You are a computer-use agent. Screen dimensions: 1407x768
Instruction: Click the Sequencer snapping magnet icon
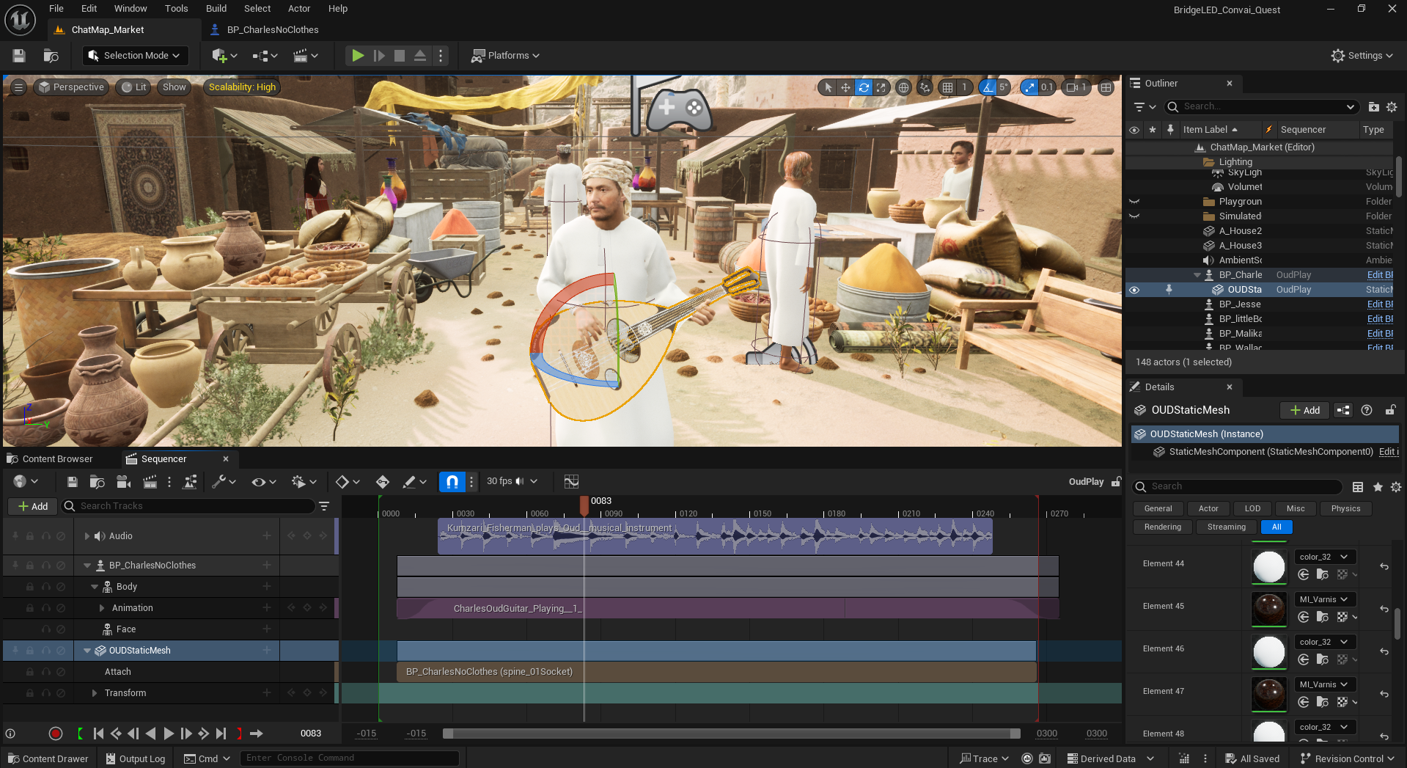[x=452, y=482]
